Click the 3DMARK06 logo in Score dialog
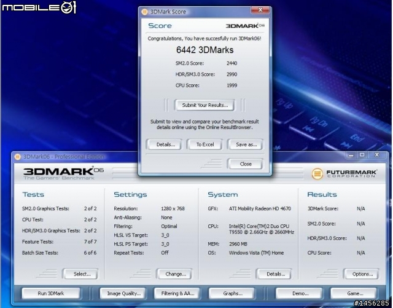 click(x=245, y=26)
